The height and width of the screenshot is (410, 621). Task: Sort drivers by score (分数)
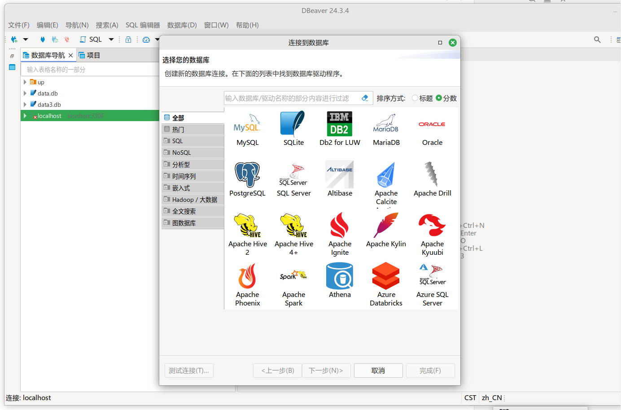[x=446, y=98]
